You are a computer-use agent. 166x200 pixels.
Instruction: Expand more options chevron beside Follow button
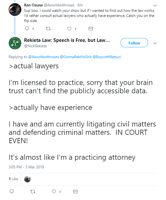pos(155,43)
